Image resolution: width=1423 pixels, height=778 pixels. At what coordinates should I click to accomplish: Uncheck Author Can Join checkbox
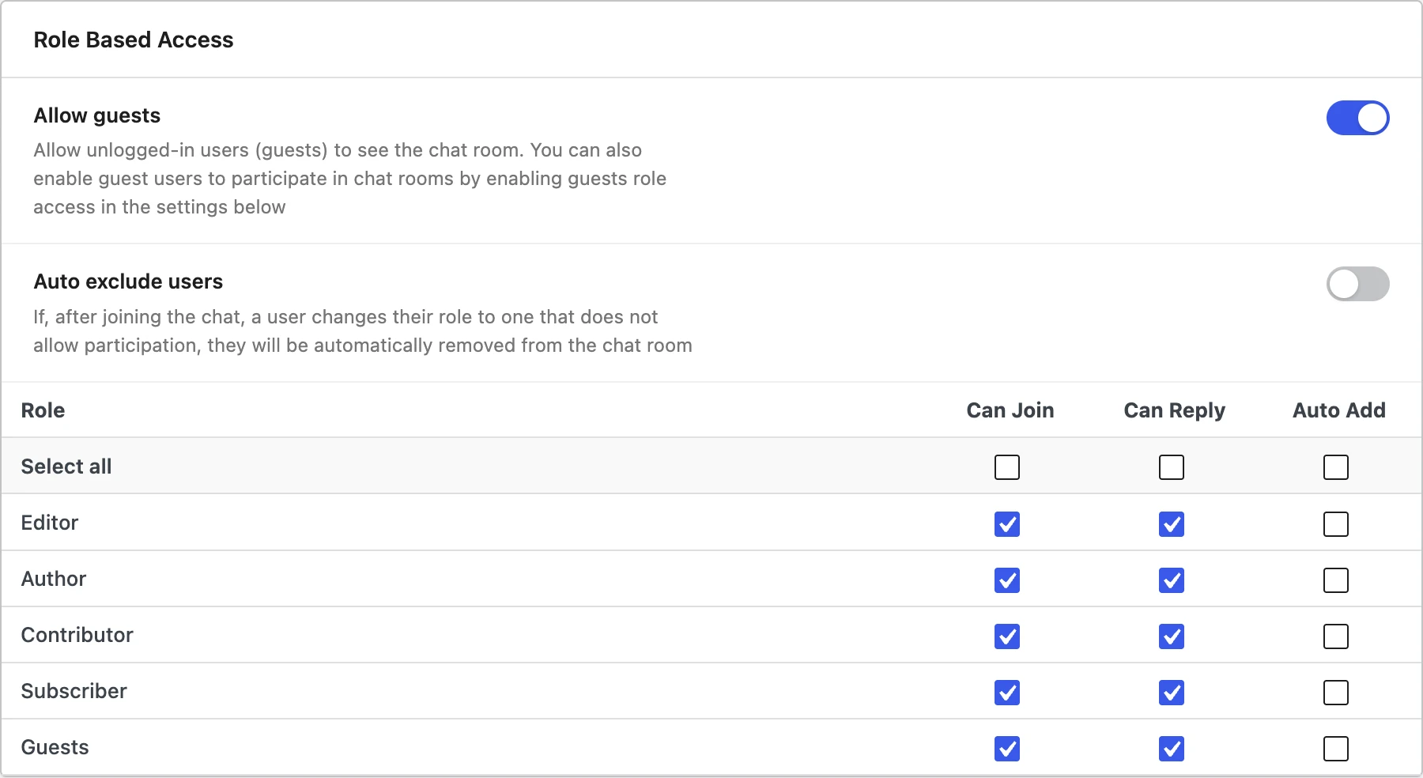1007,580
